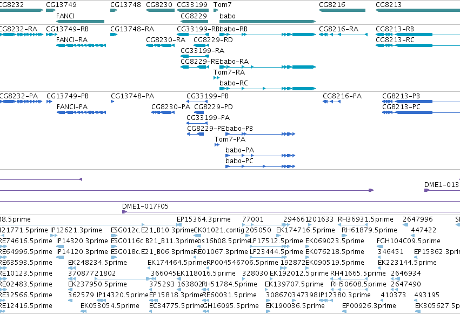Select EST ESG012c.E21_B10.3prime
460x314 pixels.
[152, 230]
